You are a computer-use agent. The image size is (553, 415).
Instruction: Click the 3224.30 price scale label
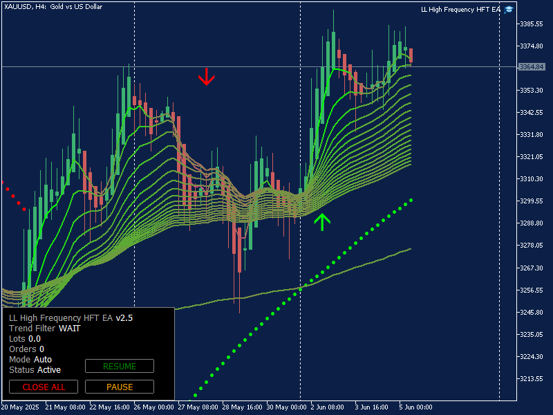(532, 356)
